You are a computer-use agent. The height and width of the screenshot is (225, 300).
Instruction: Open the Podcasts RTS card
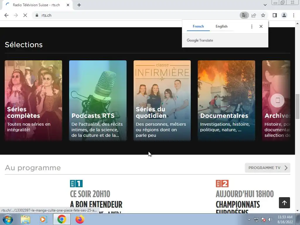[x=98, y=101]
